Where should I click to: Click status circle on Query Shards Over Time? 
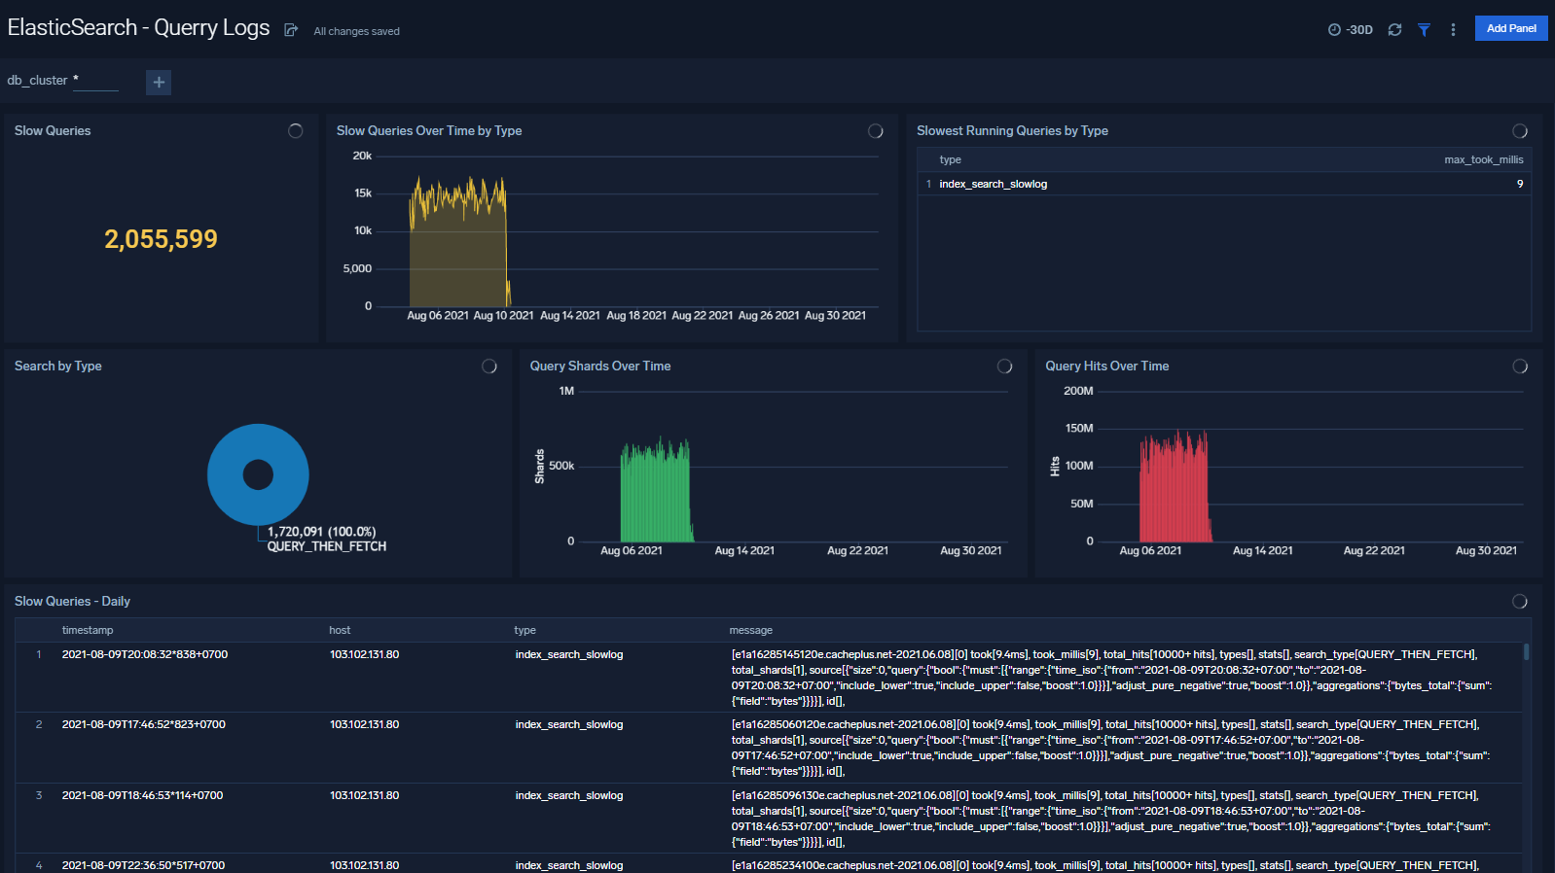[x=1004, y=367]
